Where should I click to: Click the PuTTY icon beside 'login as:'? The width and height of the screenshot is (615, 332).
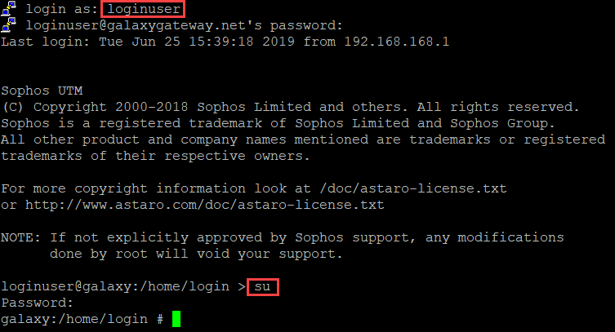(x=9, y=9)
